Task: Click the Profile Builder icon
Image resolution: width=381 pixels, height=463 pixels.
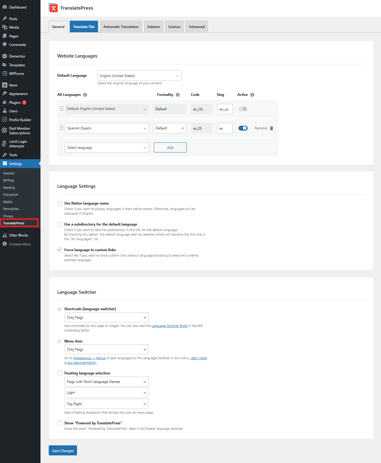Action: point(5,120)
